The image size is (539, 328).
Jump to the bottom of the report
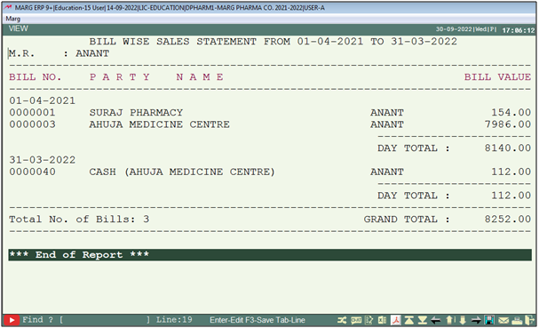click(x=422, y=320)
